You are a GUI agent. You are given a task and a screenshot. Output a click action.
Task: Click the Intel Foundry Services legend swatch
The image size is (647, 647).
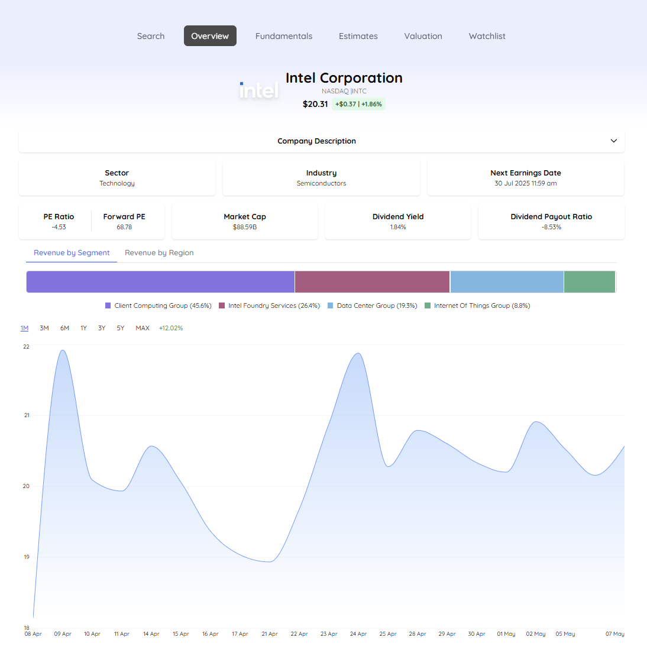tap(222, 305)
